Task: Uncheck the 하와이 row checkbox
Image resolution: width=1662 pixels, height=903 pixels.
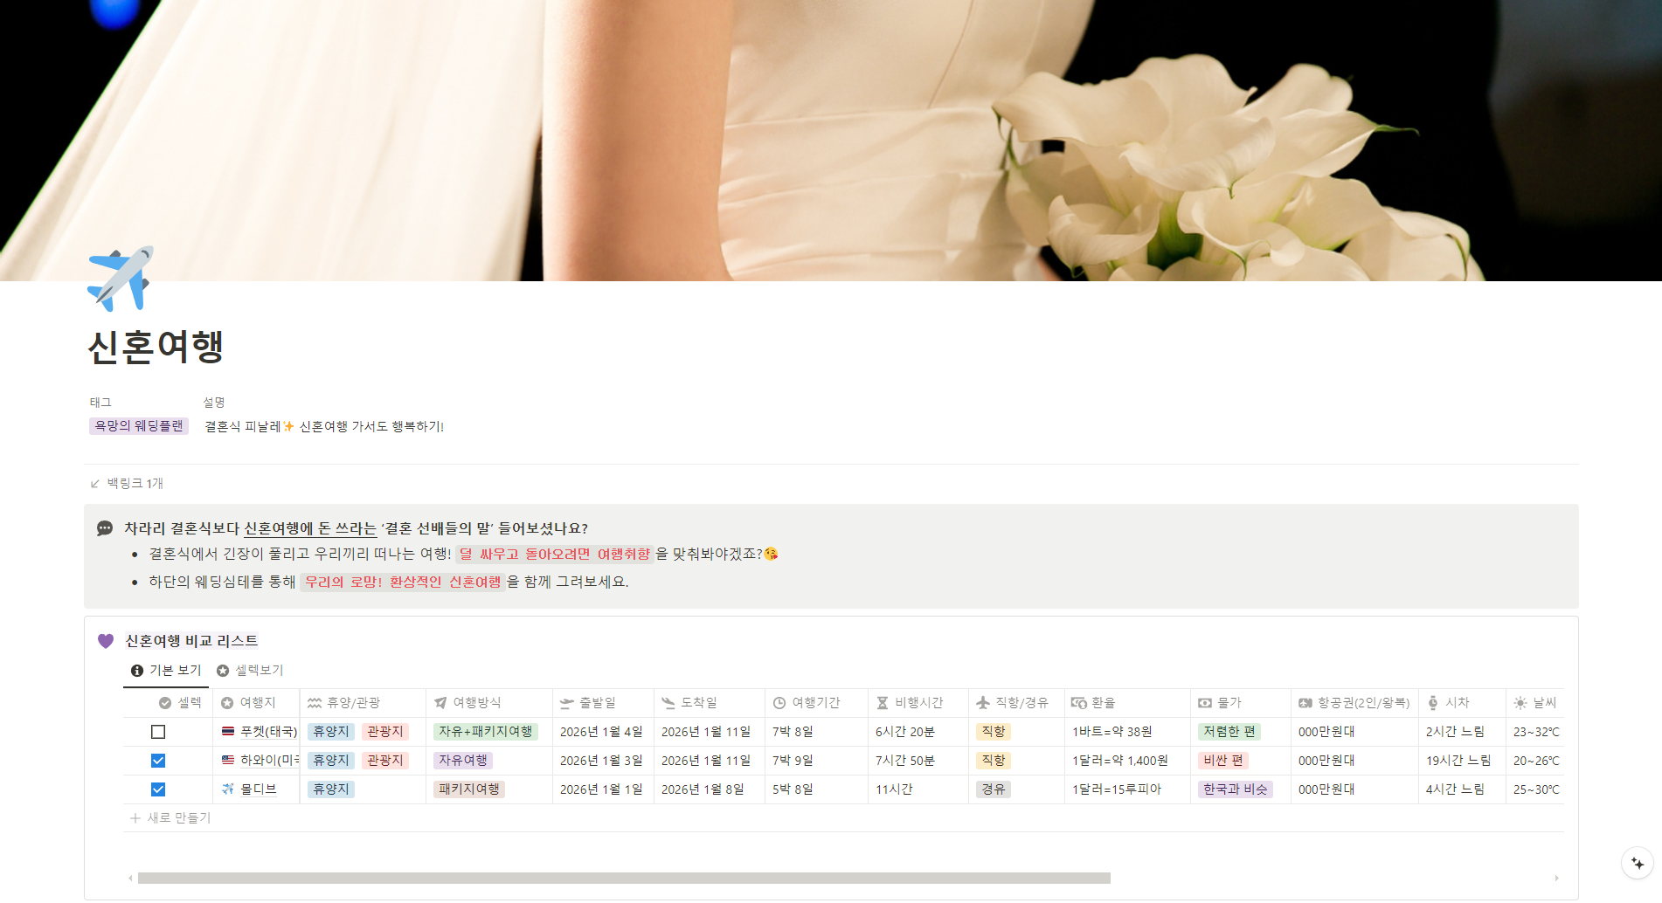Action: tap(158, 761)
